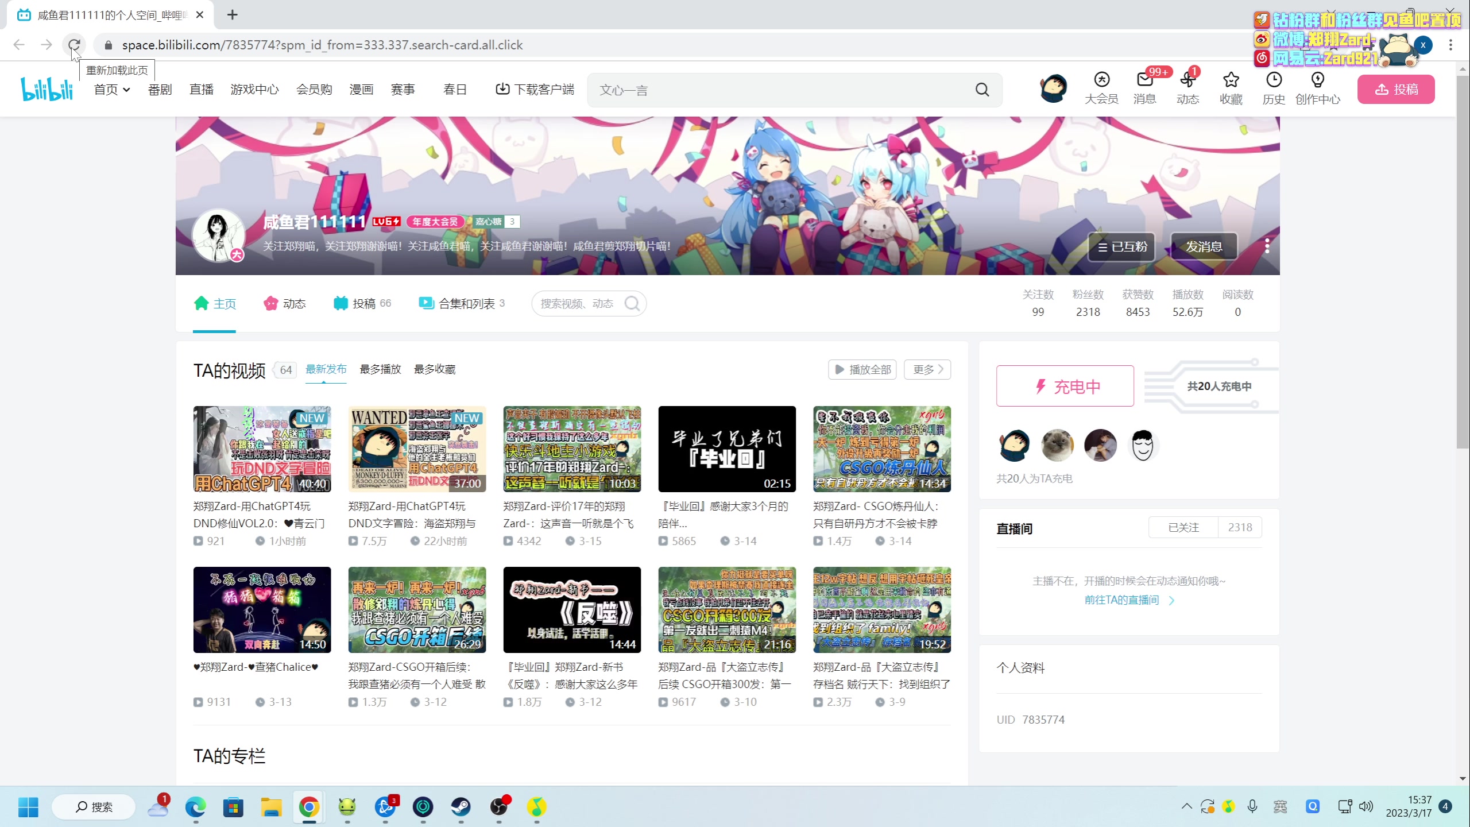Screen dimensions: 1470x827
Task: Click the search magnifier in the top bar
Action: (982, 90)
